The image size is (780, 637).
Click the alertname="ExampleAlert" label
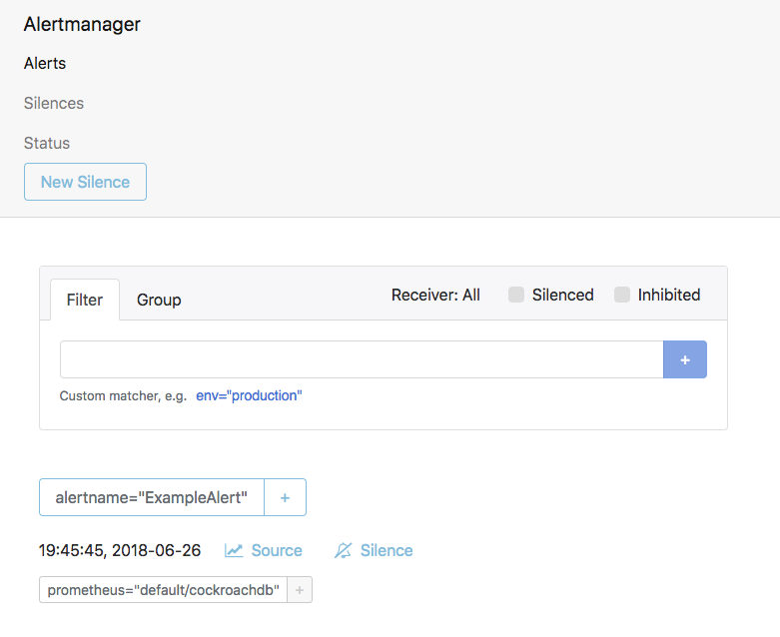click(x=151, y=497)
